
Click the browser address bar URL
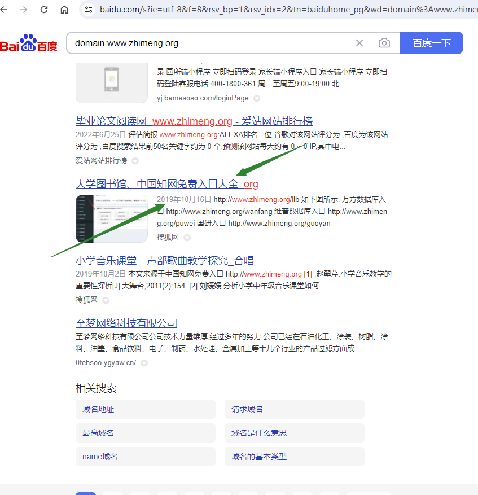(x=282, y=10)
